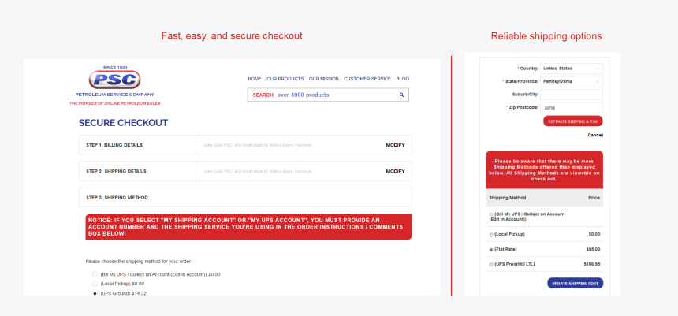
Task: Expand Step 2: Shipping Details section
Action: pyautogui.click(x=245, y=171)
